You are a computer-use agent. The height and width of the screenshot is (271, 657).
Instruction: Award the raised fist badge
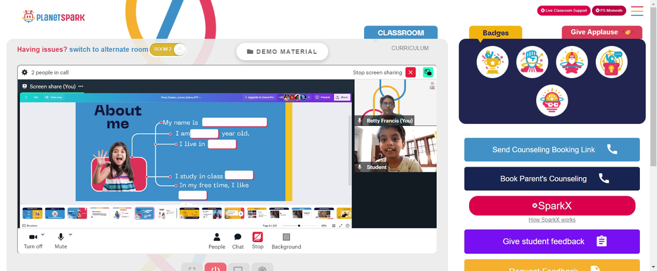532,62
